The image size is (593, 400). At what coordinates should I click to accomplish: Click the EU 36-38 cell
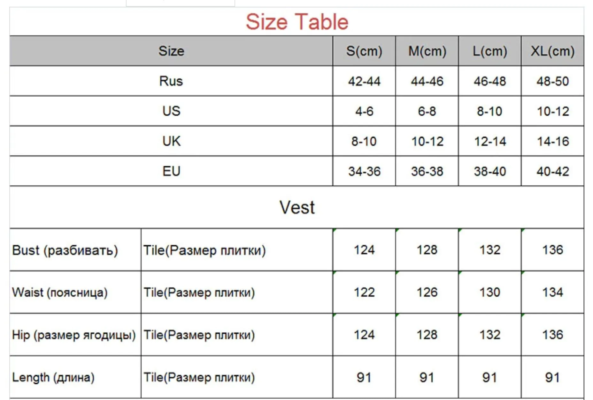[x=427, y=171]
